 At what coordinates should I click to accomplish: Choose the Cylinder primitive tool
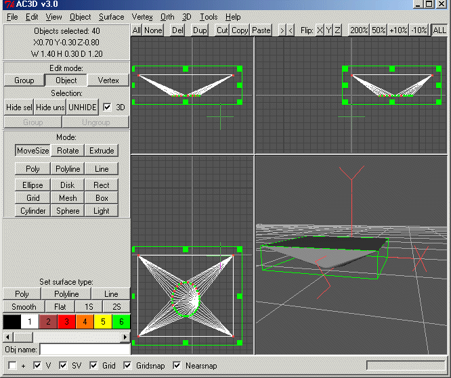(33, 211)
